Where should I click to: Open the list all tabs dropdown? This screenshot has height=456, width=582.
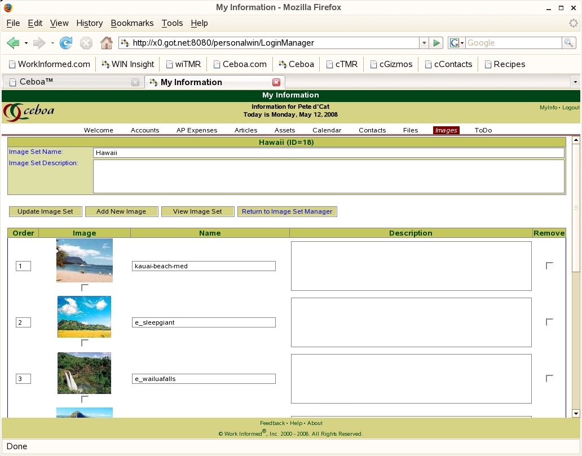pos(575,82)
